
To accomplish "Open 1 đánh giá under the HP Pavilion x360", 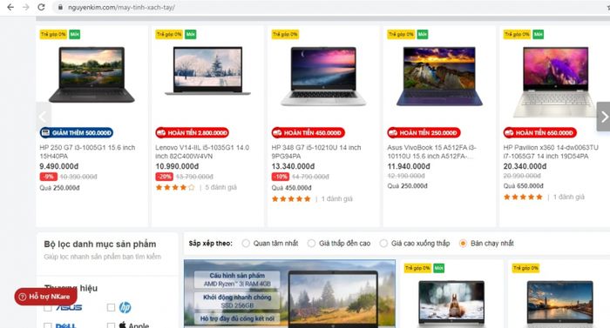I will coord(569,197).
